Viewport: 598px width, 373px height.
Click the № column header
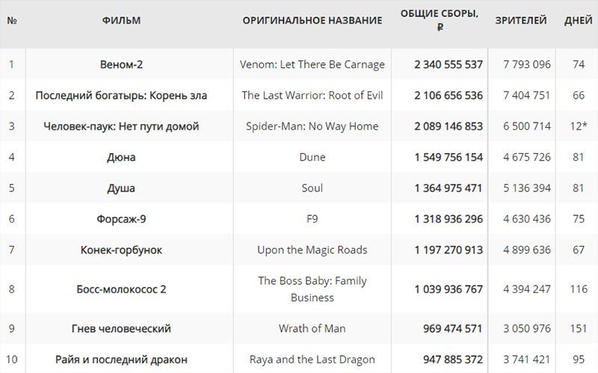coord(12,20)
